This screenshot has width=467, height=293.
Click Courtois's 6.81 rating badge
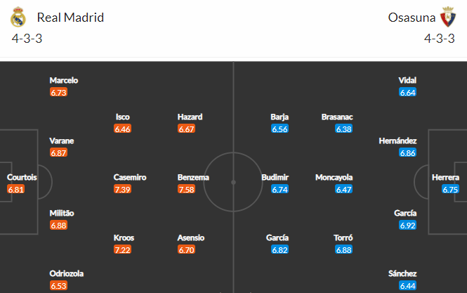[x=15, y=189]
